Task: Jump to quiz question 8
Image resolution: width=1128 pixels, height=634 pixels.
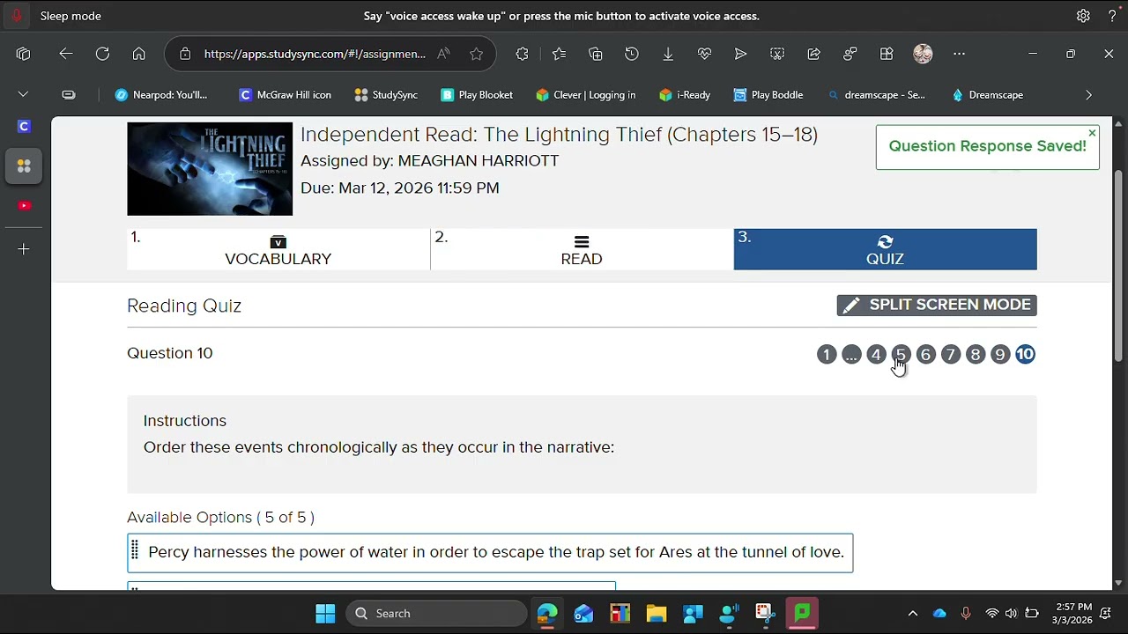Action: [975, 354]
